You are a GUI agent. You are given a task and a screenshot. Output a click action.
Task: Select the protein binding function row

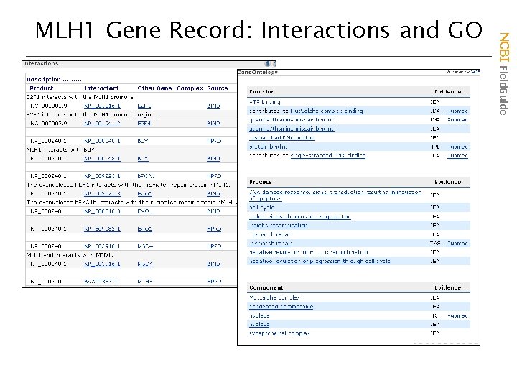(x=358, y=147)
